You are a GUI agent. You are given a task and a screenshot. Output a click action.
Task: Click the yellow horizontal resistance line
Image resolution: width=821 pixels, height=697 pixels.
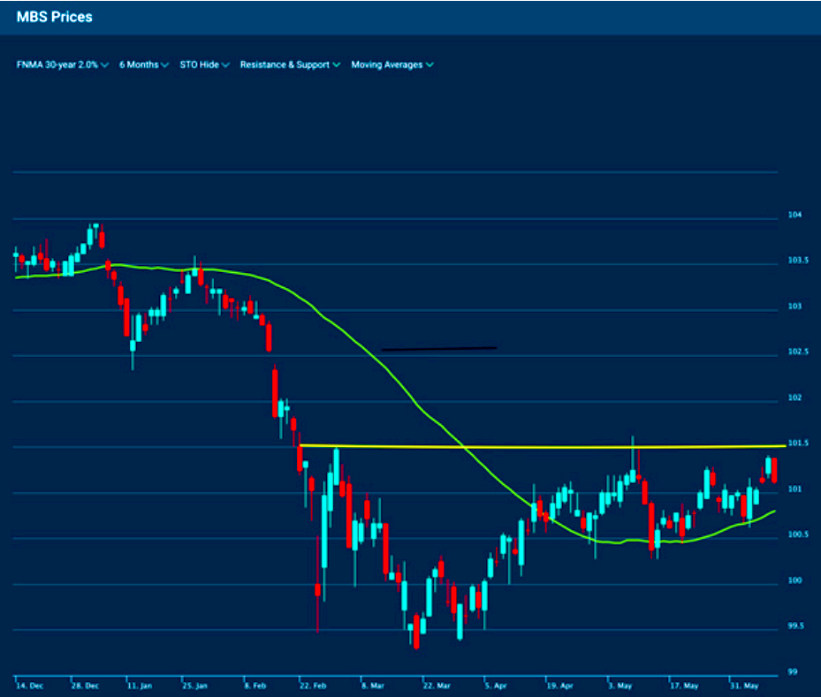(x=548, y=447)
